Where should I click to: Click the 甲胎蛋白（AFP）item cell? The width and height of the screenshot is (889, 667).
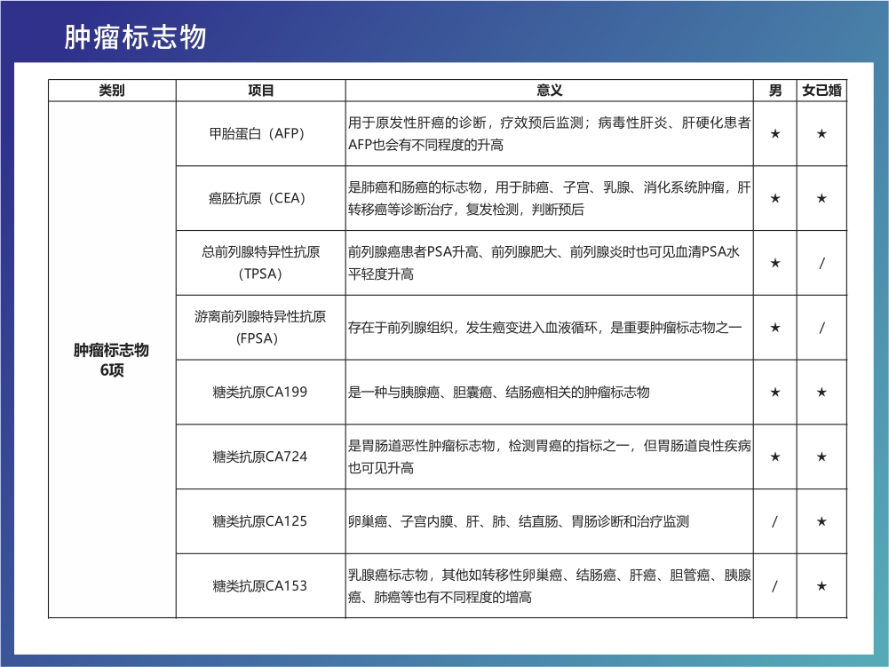pos(260,134)
